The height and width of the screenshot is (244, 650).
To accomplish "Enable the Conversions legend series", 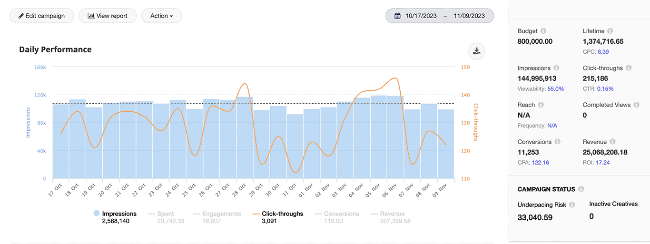I will [341, 214].
